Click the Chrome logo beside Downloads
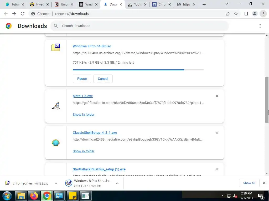Screen dimensions: 269x201 (9, 26)
